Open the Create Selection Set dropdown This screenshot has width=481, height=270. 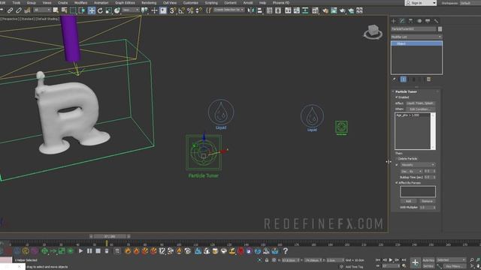tap(228, 10)
